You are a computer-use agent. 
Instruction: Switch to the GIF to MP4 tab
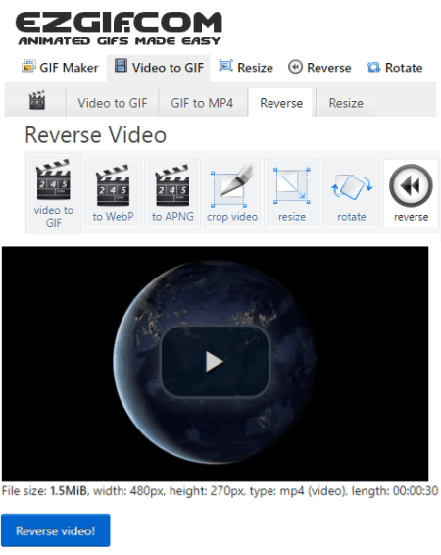click(202, 103)
